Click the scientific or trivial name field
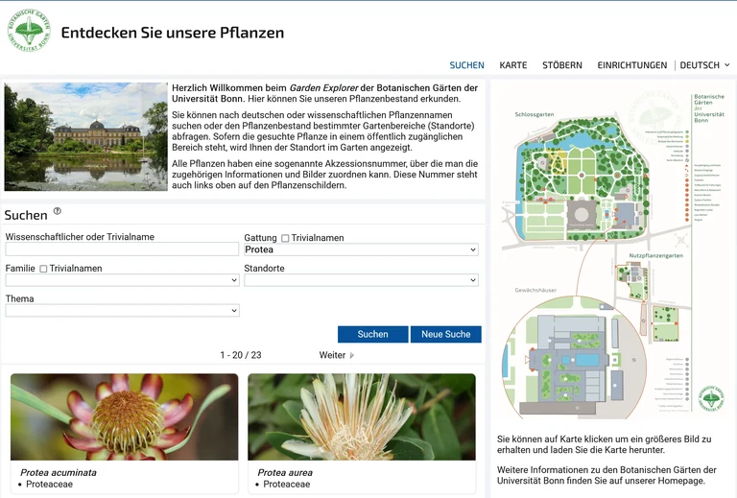 [122, 249]
